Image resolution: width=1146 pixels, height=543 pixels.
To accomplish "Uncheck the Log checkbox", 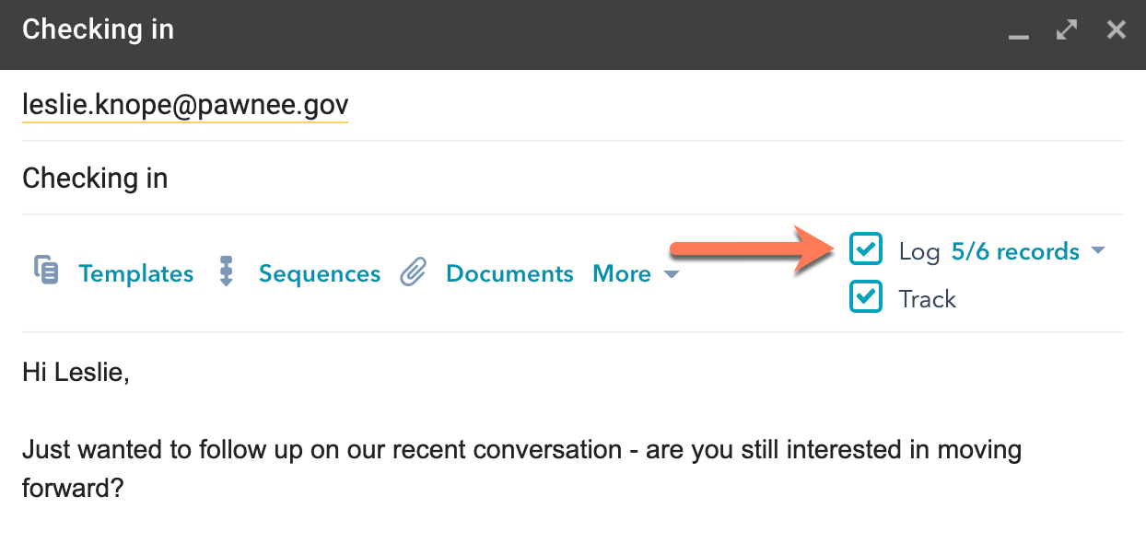I will tap(866, 249).
